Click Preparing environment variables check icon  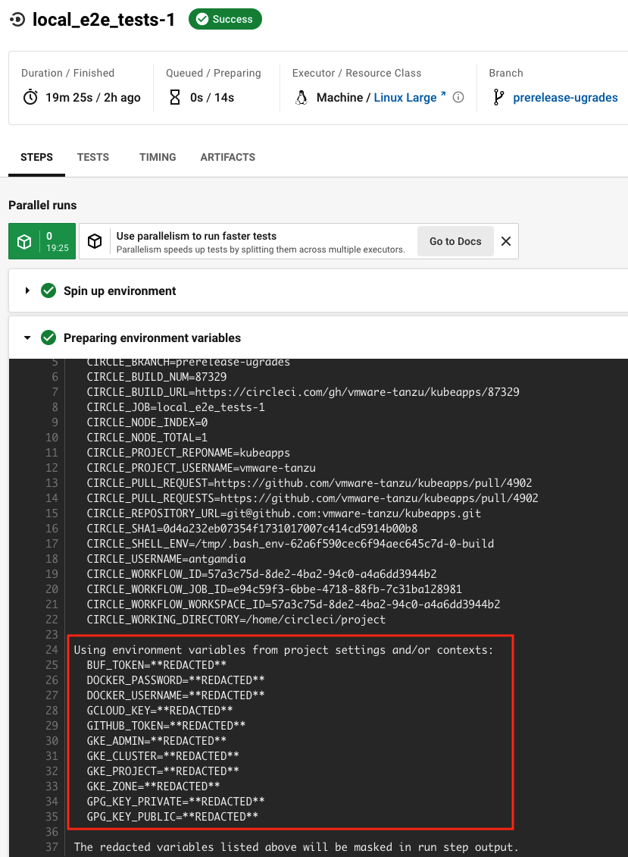[x=48, y=337]
